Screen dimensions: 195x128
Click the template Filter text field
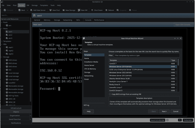coord(147,55)
